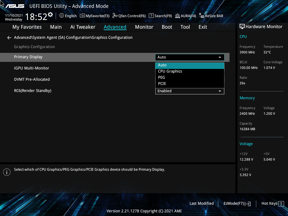The height and width of the screenshot is (216, 288).
Task: Click the AURA lighting icon
Action: (177, 16)
